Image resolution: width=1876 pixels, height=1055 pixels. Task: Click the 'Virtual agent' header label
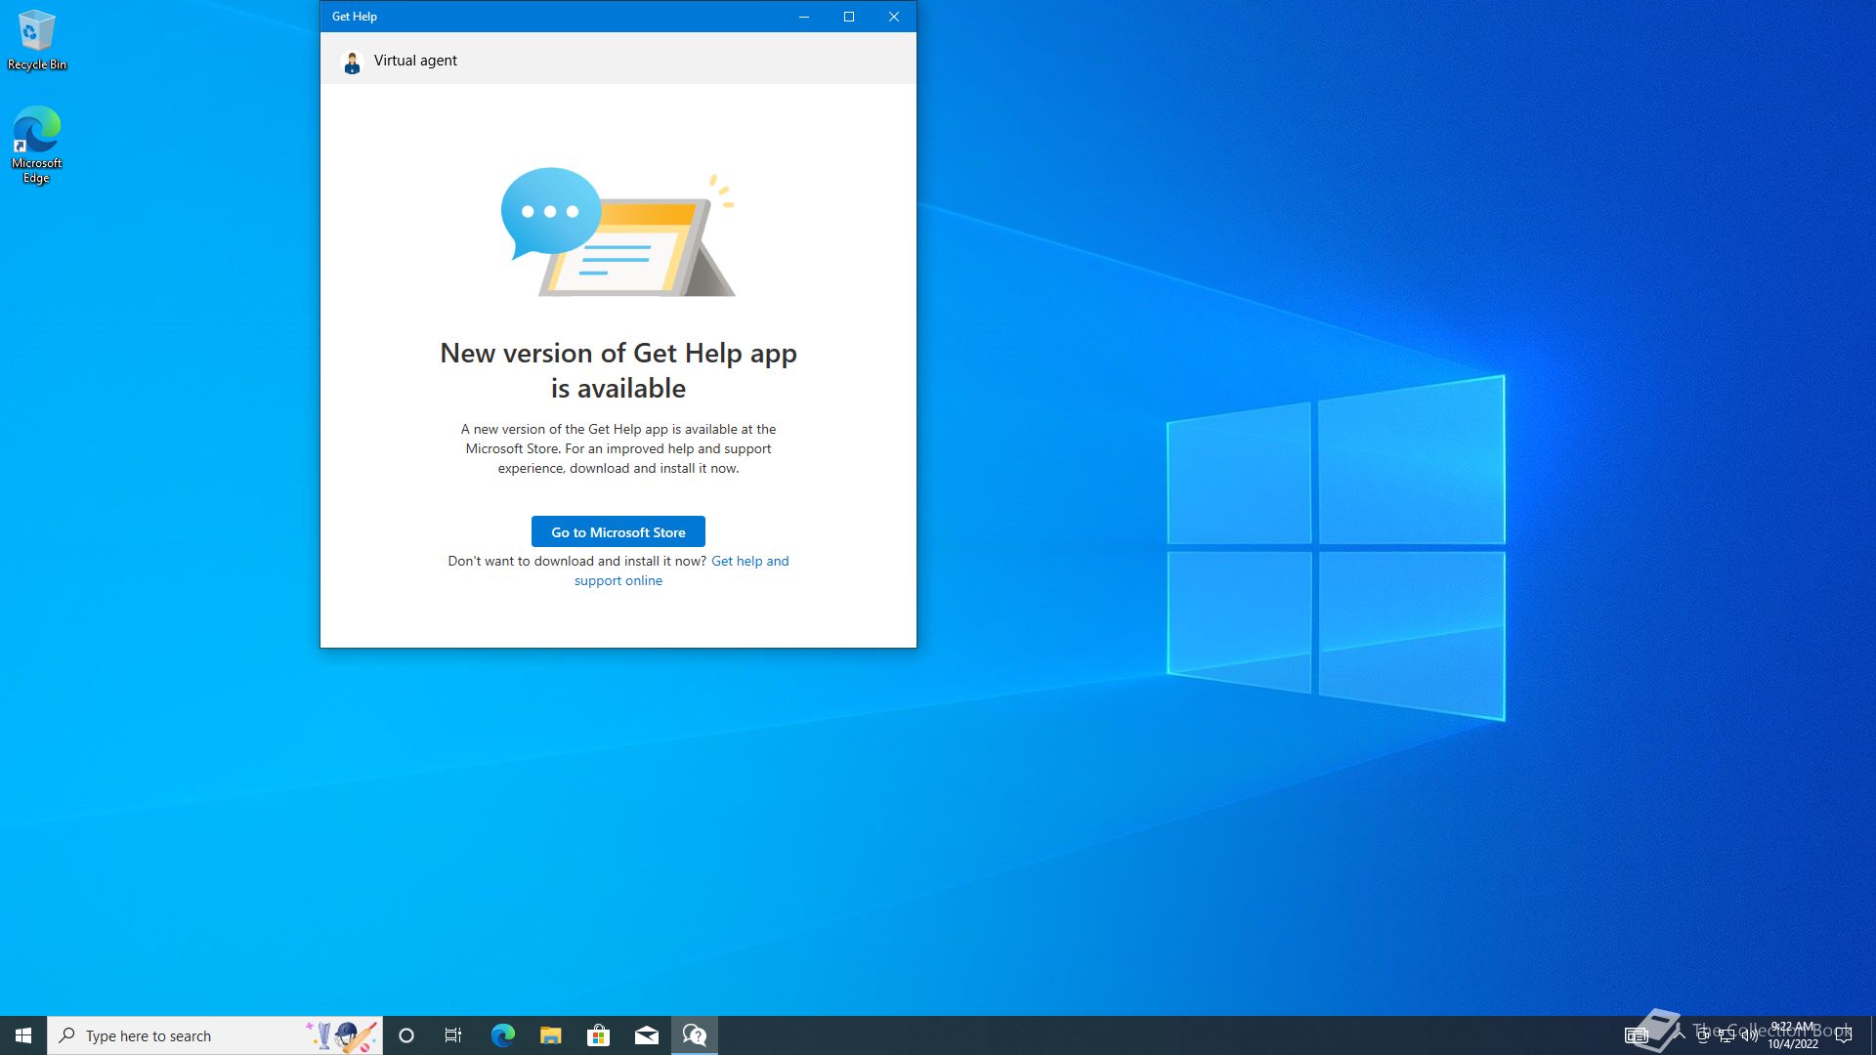[415, 61]
